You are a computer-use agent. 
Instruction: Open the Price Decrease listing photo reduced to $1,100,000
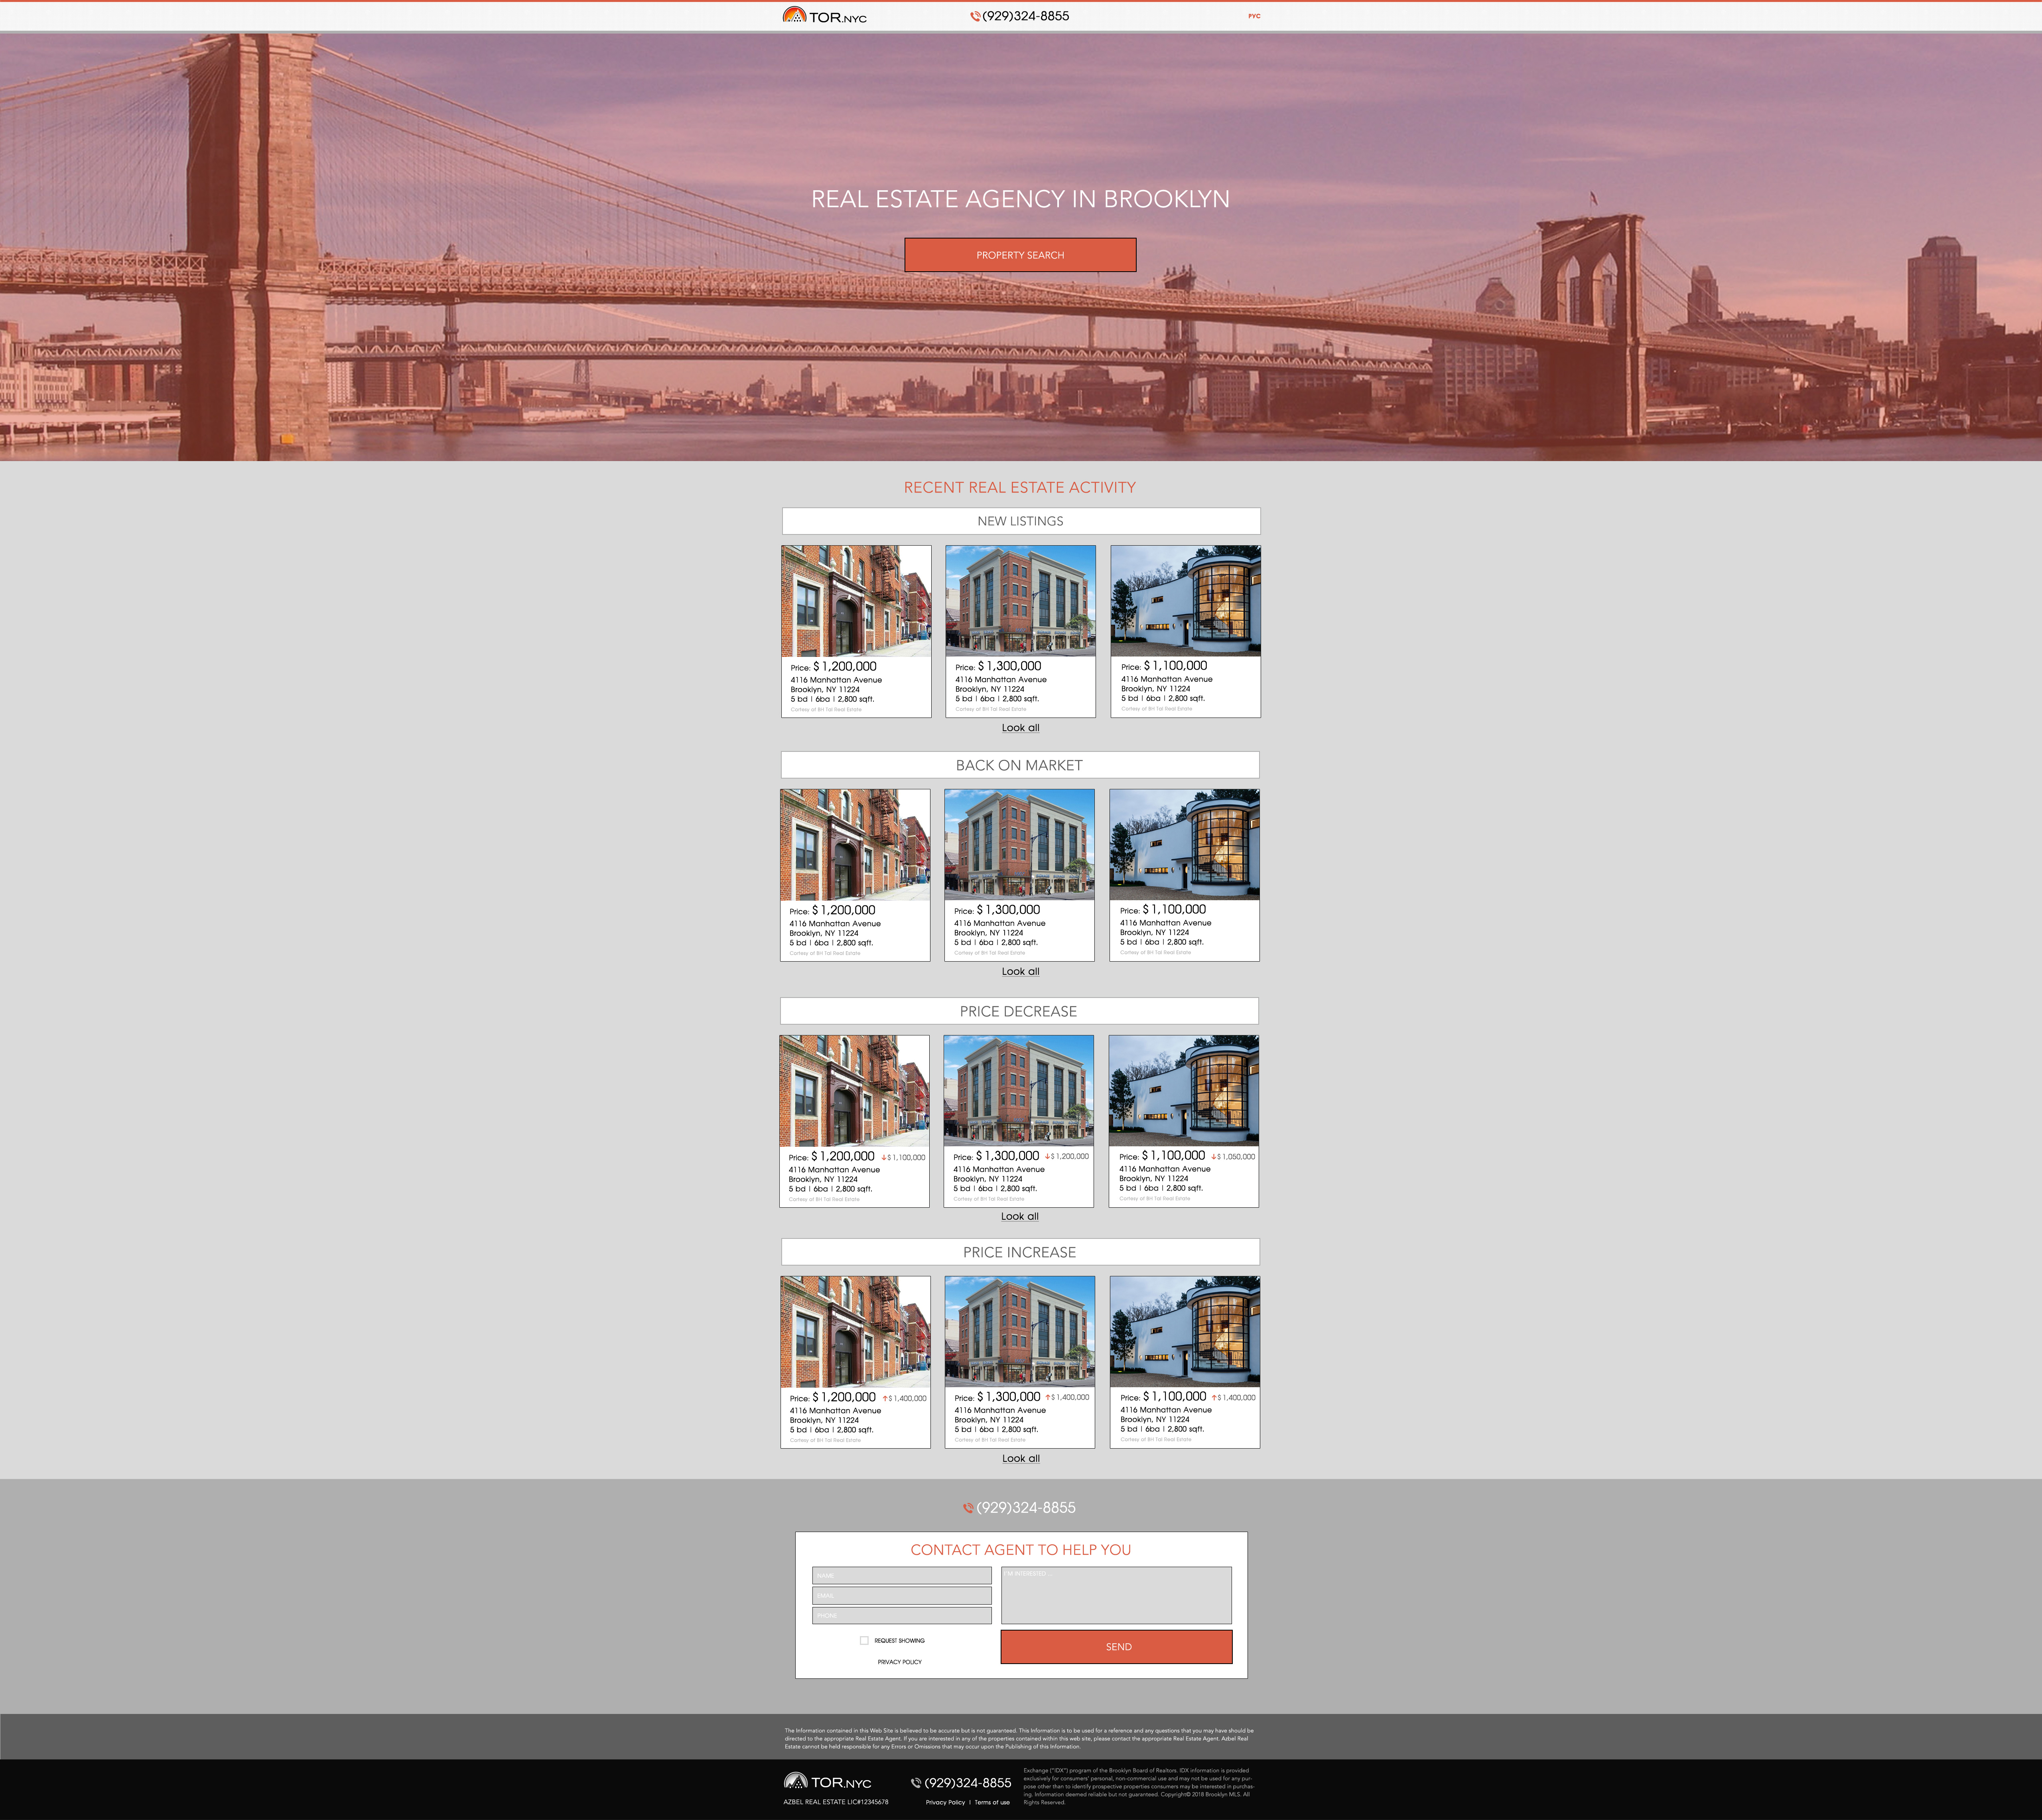[x=854, y=1090]
